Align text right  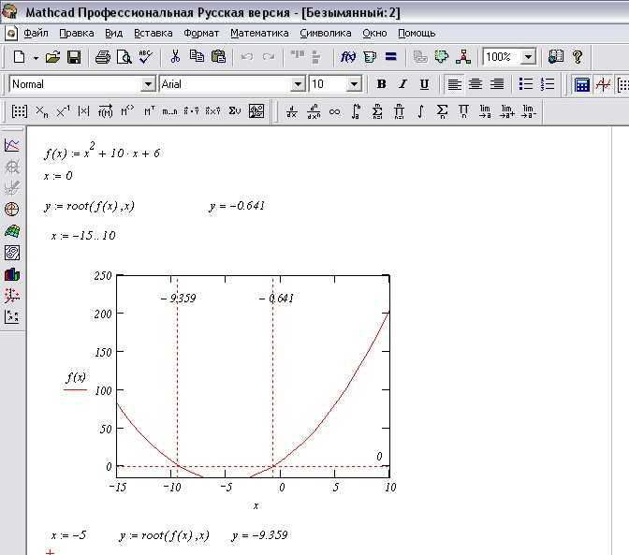(x=497, y=84)
